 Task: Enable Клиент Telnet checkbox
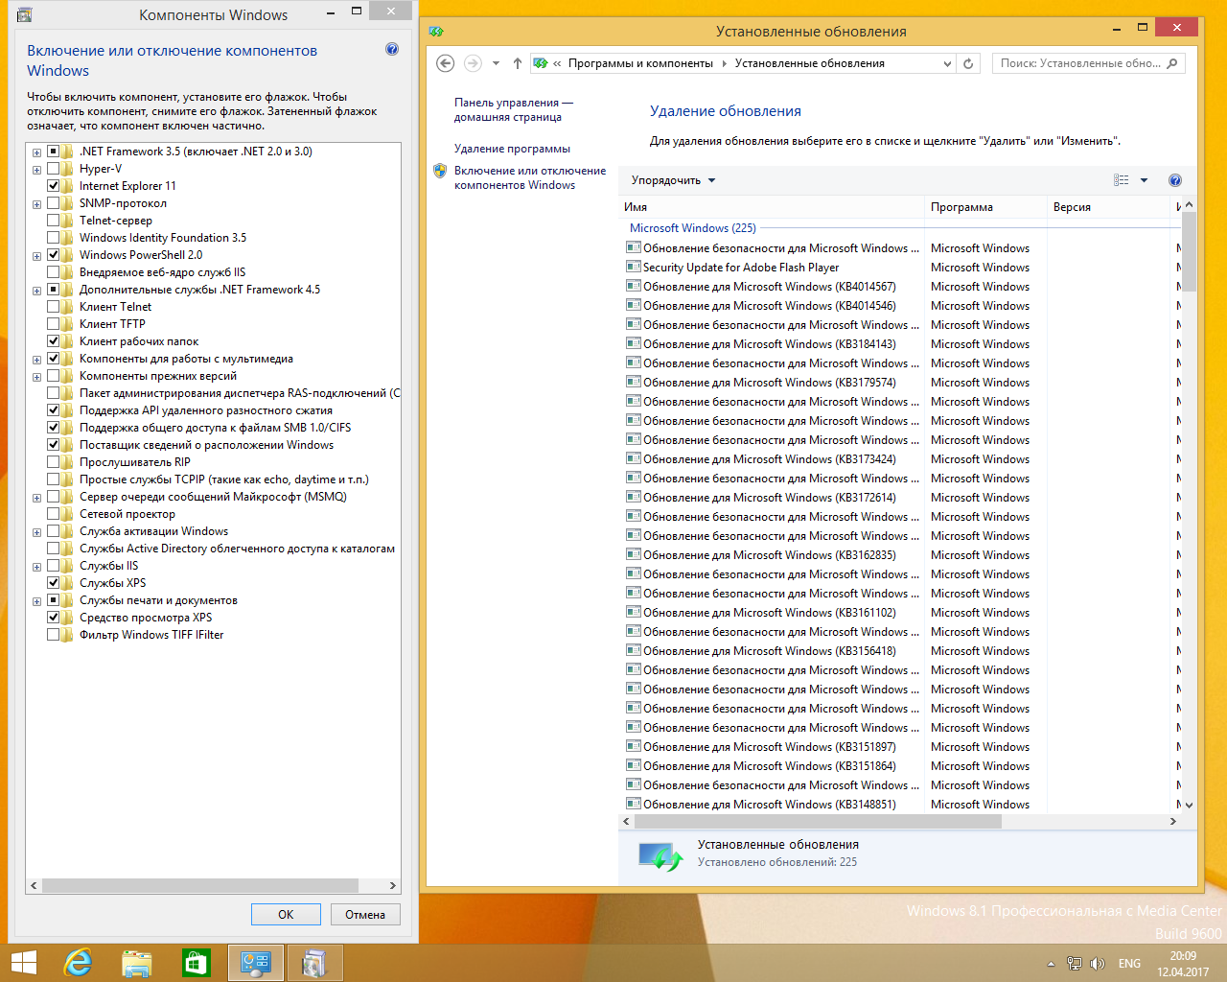pyautogui.click(x=54, y=307)
